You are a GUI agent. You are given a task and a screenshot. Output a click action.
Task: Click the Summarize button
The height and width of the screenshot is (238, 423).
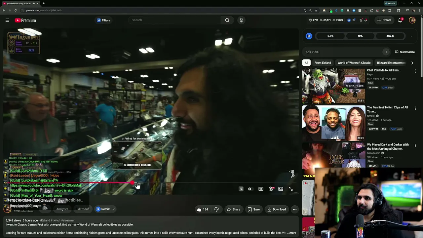coord(405,52)
